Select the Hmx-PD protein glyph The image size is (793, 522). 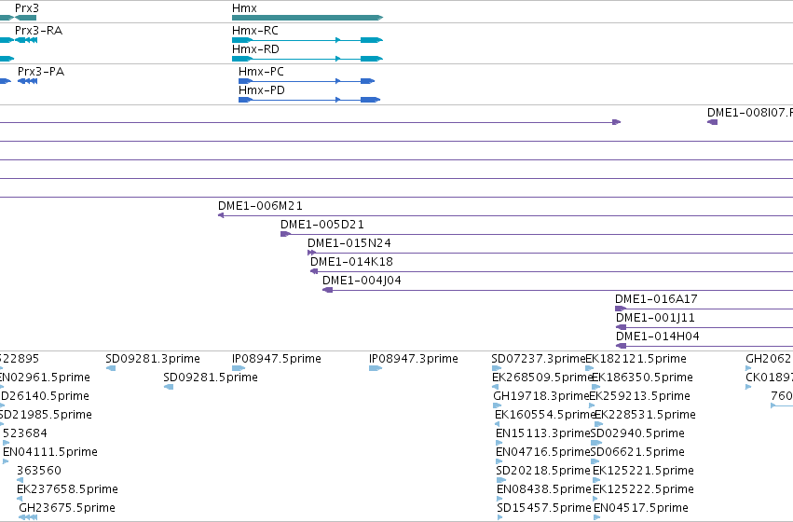click(x=309, y=100)
